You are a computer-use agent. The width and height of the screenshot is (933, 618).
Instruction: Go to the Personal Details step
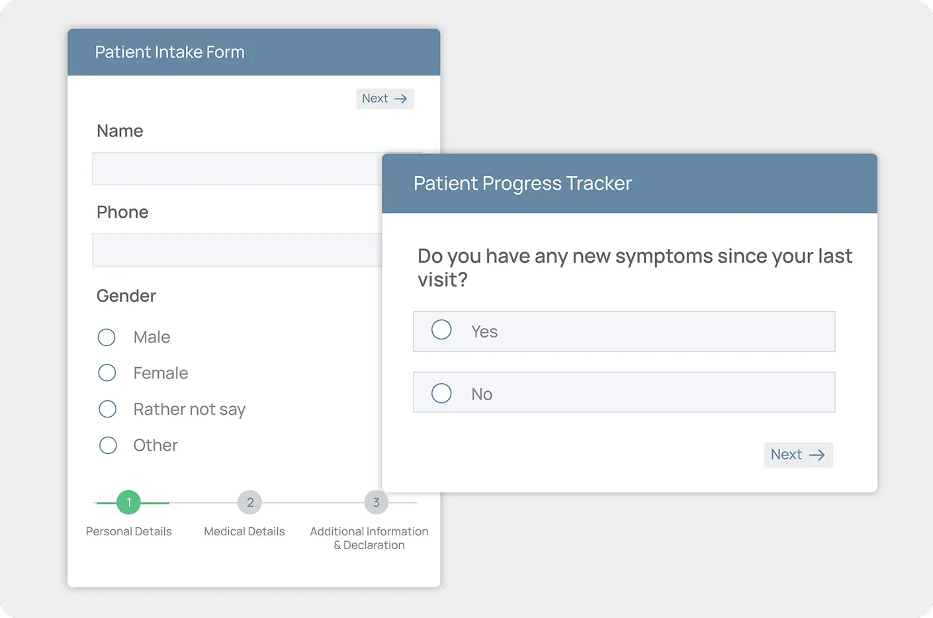pyautogui.click(x=128, y=531)
